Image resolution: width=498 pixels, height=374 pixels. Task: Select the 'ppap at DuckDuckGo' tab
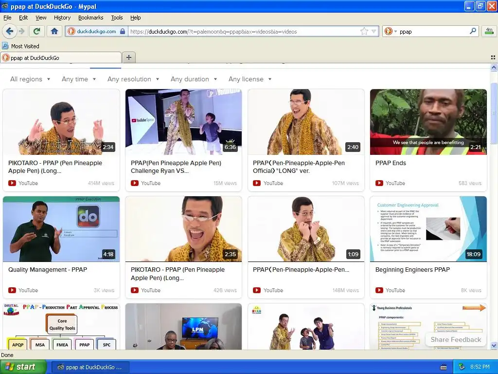click(61, 57)
